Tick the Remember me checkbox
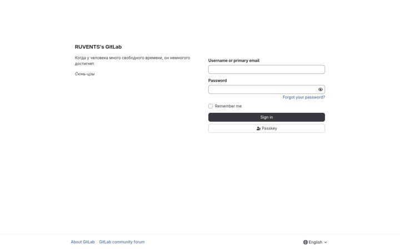Image resolution: width=400 pixels, height=250 pixels. pyautogui.click(x=211, y=106)
